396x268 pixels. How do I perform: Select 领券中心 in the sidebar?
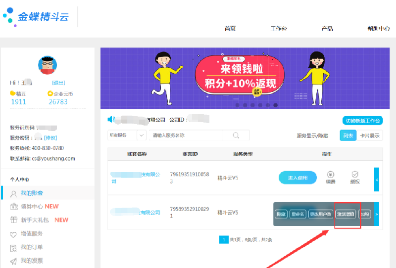coord(33,206)
